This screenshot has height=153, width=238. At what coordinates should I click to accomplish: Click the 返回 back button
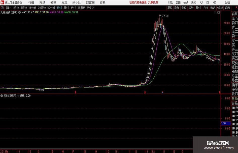(227, 8)
